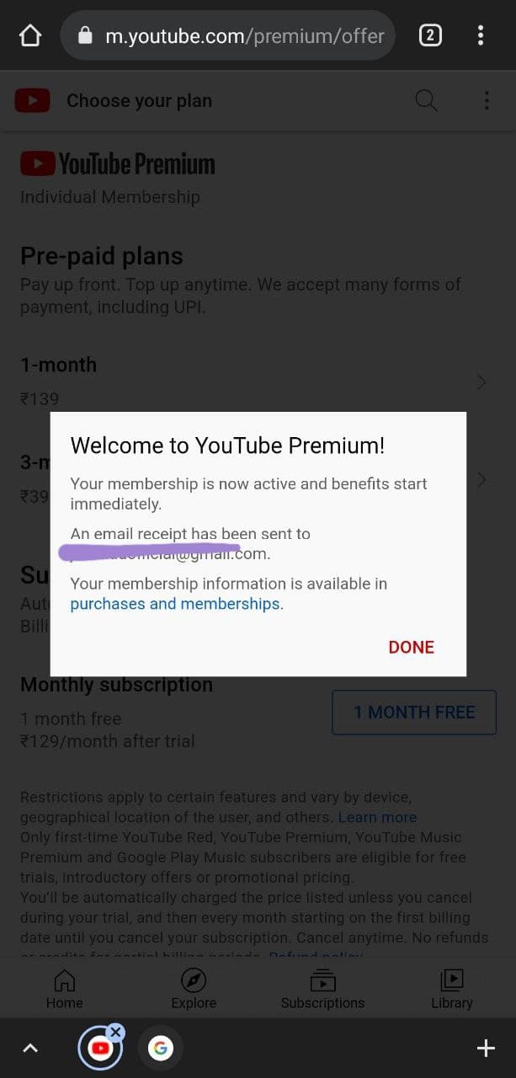Add a new tab with plus icon
516x1078 pixels.
tap(486, 1048)
